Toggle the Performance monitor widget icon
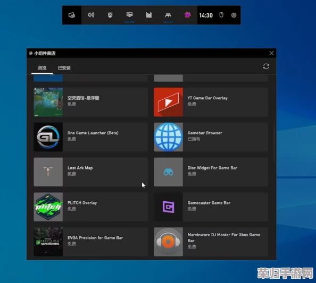 tap(129, 15)
